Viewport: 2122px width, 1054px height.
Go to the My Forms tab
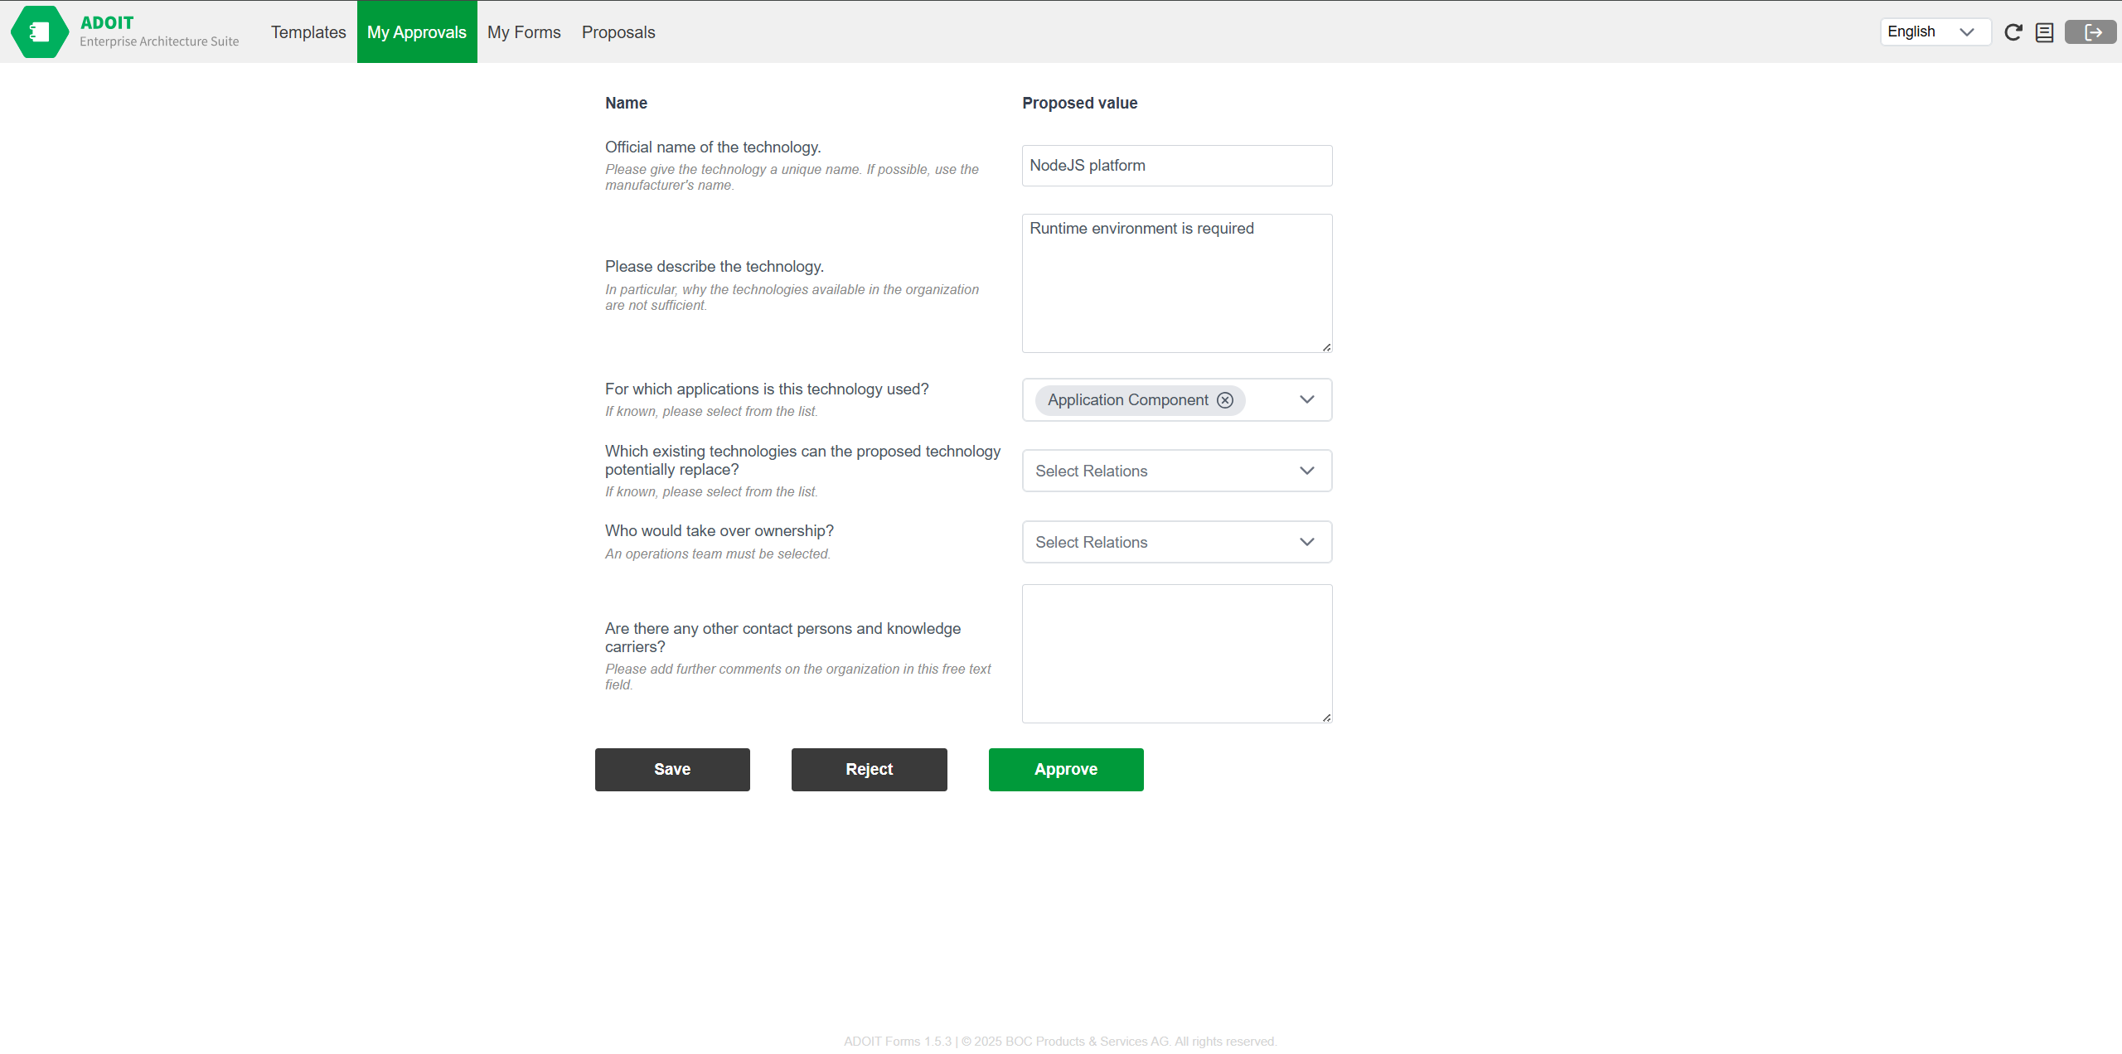coord(524,32)
